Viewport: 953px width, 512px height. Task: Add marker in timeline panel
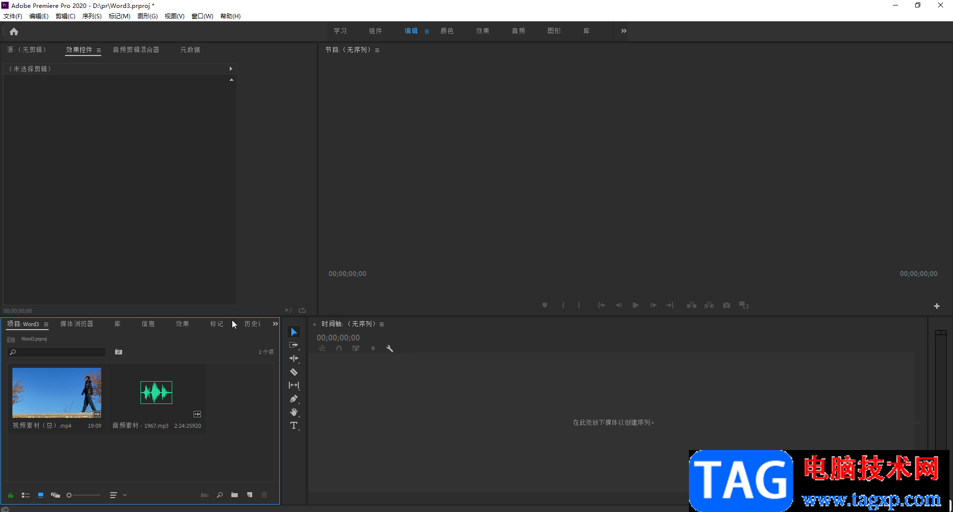(373, 348)
